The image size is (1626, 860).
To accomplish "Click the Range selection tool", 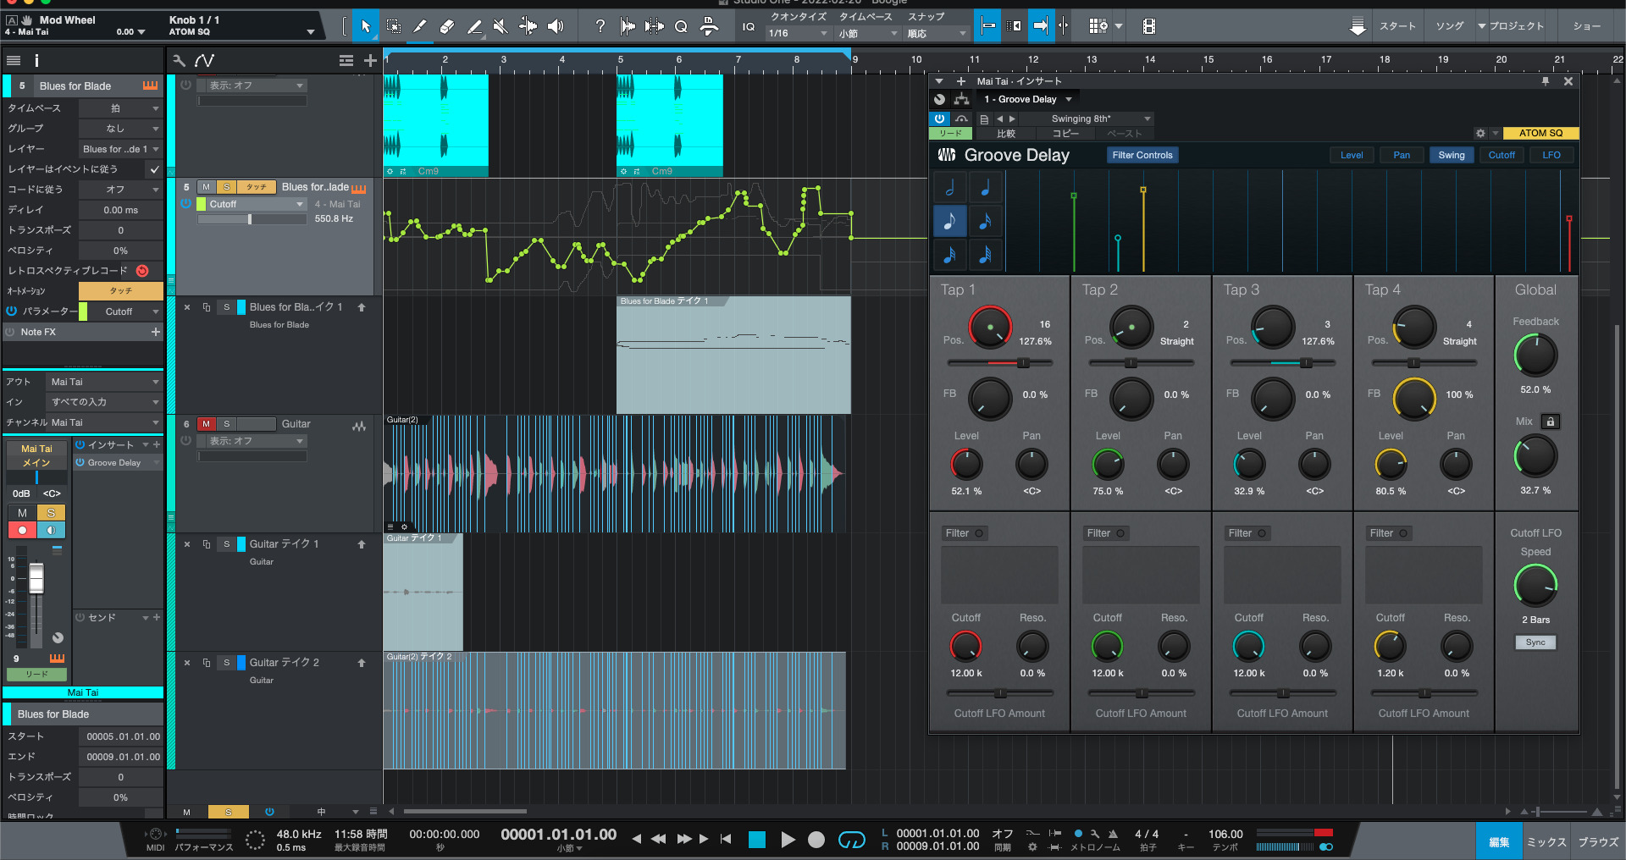I will coord(394,27).
